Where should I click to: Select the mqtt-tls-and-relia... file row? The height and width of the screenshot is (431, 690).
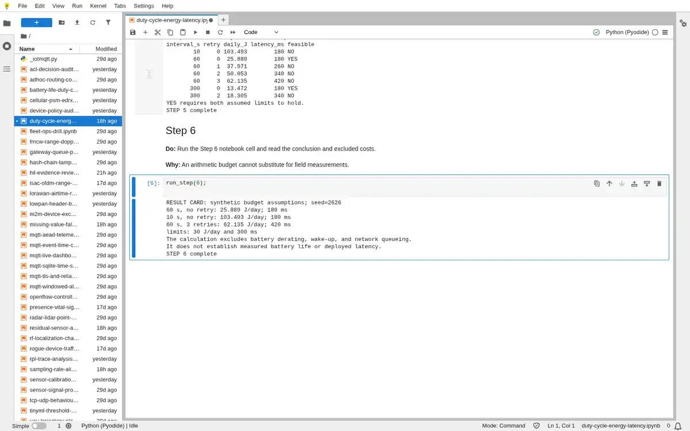pyautogui.click(x=68, y=276)
